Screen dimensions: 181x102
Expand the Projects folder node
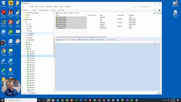(25, 38)
